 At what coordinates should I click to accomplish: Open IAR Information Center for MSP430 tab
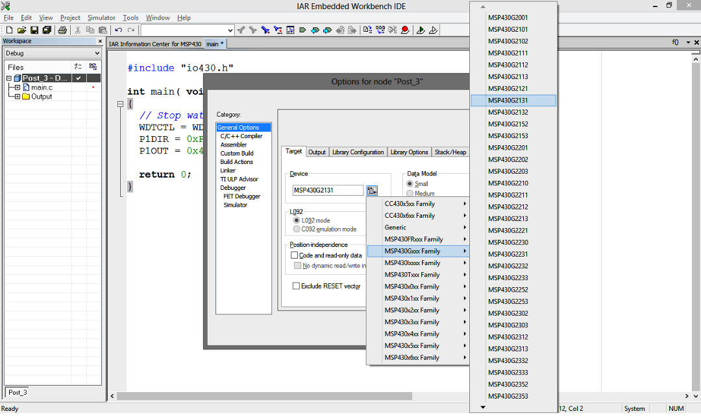pos(155,44)
